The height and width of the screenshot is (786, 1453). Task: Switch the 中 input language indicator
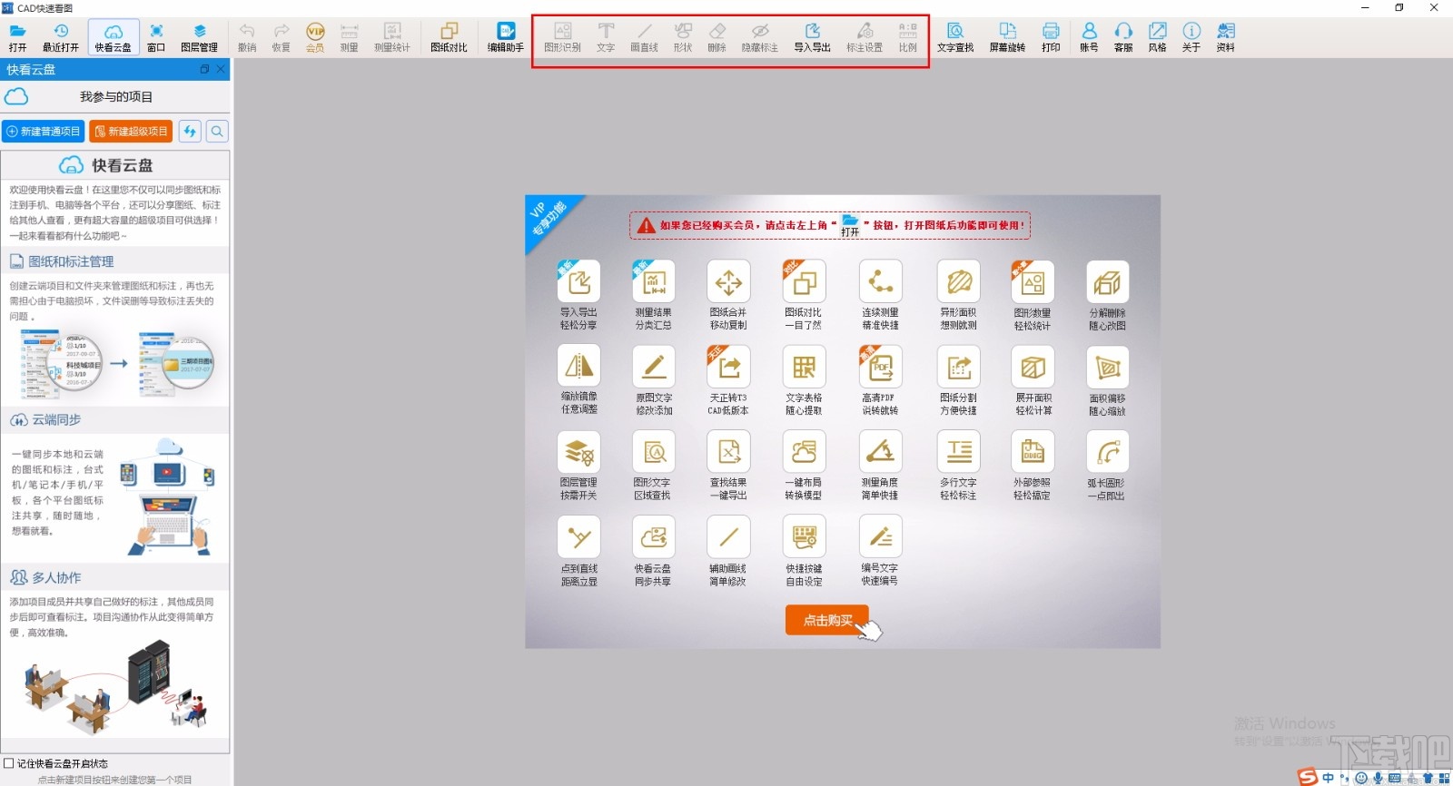[1329, 778]
